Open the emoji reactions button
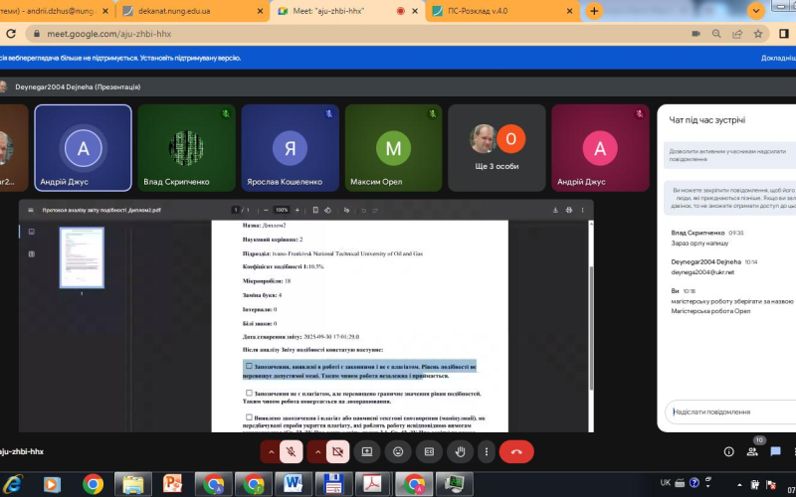 [398, 451]
